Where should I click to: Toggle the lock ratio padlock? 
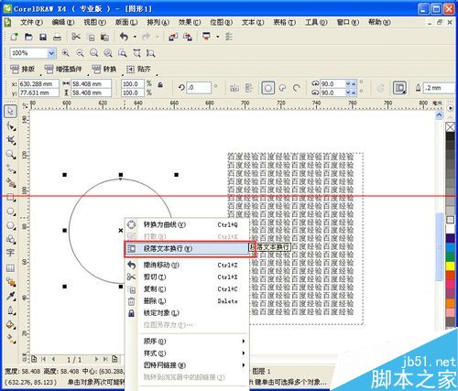160,85
